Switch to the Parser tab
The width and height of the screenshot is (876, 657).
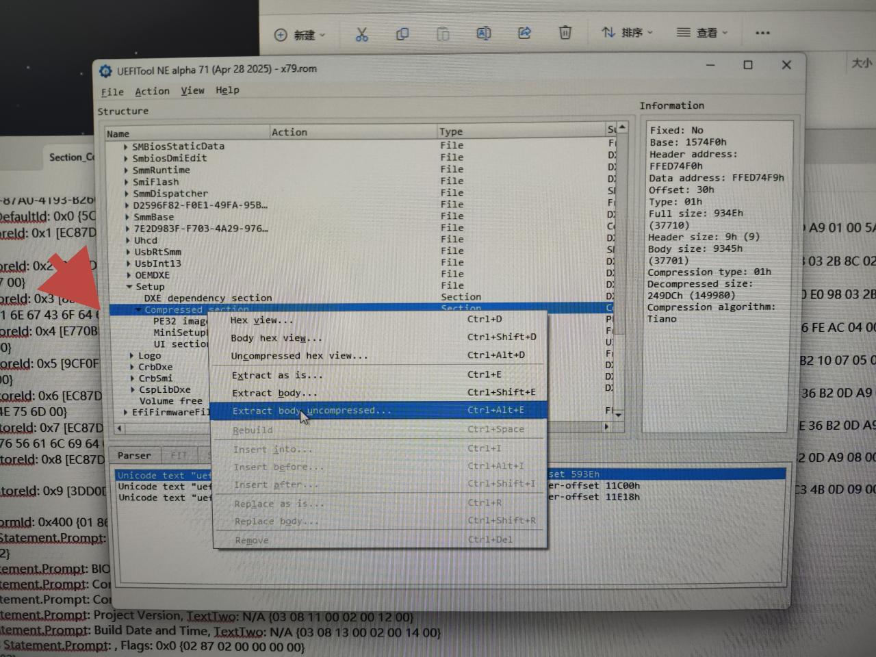tap(134, 456)
